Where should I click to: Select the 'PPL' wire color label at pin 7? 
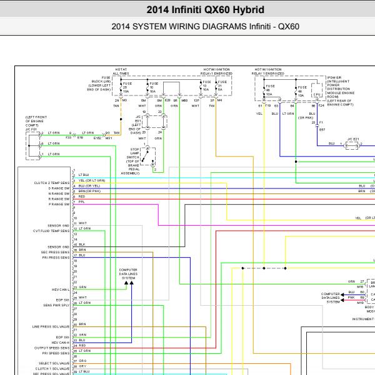81,202
